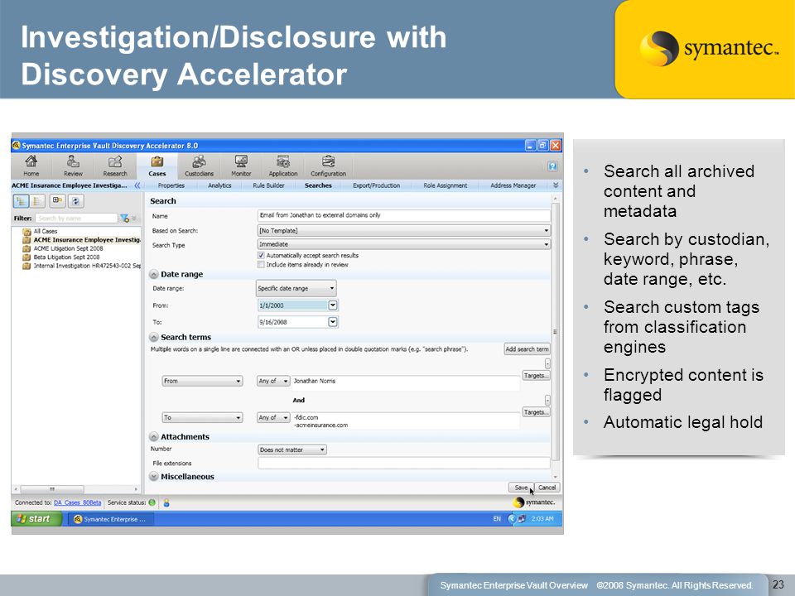The width and height of the screenshot is (795, 596).
Task: Toggle Include items already in review checkbox
Action: click(x=261, y=265)
